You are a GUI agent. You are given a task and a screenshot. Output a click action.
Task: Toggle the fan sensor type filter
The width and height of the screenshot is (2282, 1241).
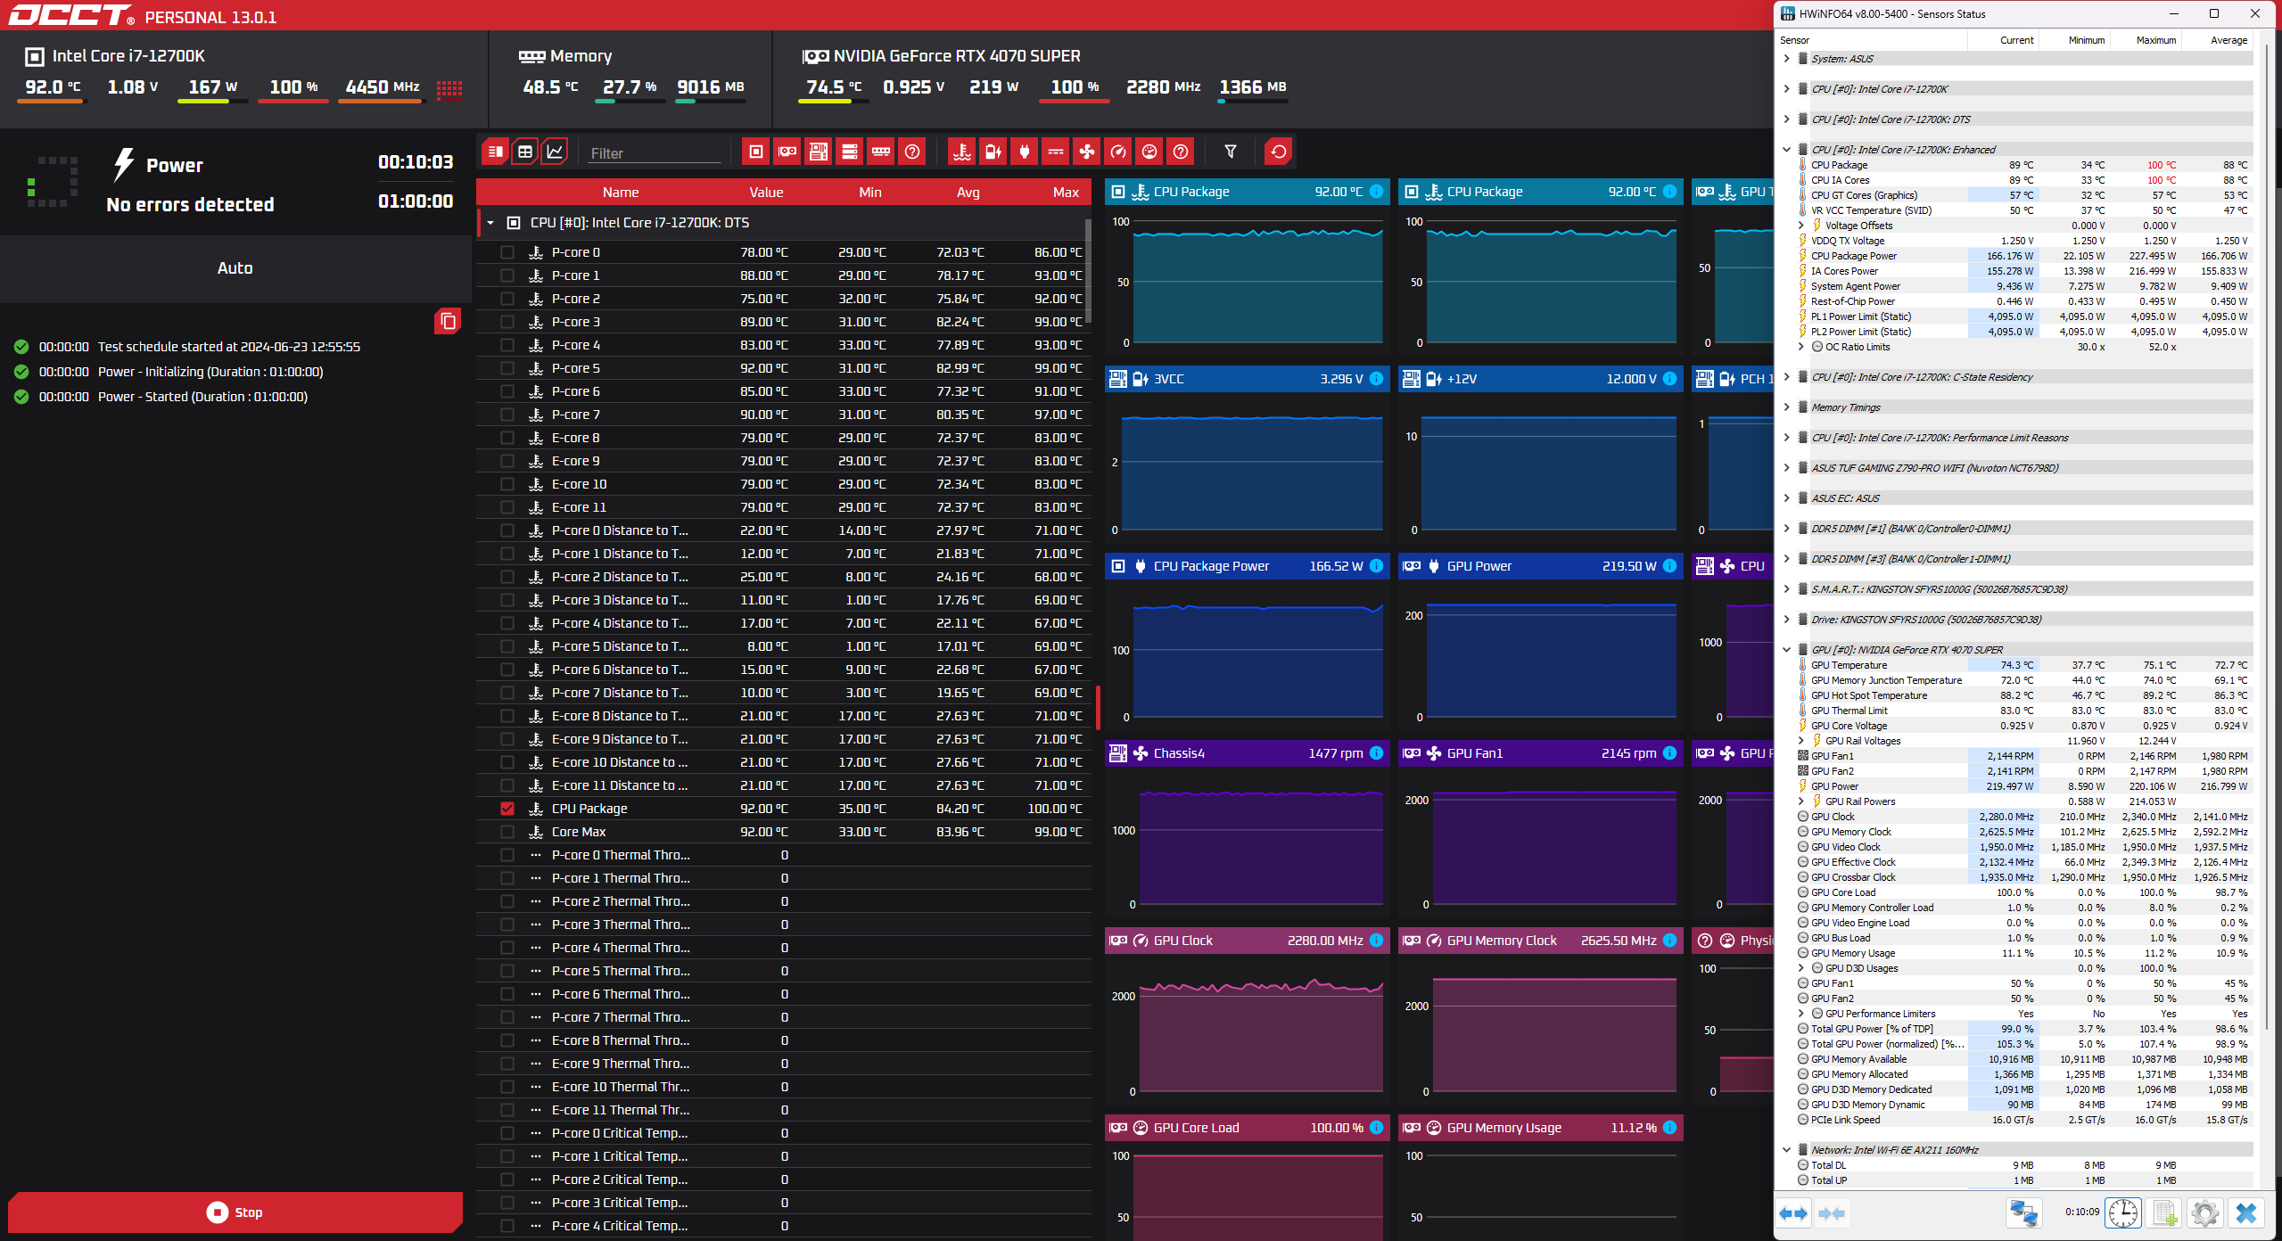pyautogui.click(x=1087, y=152)
